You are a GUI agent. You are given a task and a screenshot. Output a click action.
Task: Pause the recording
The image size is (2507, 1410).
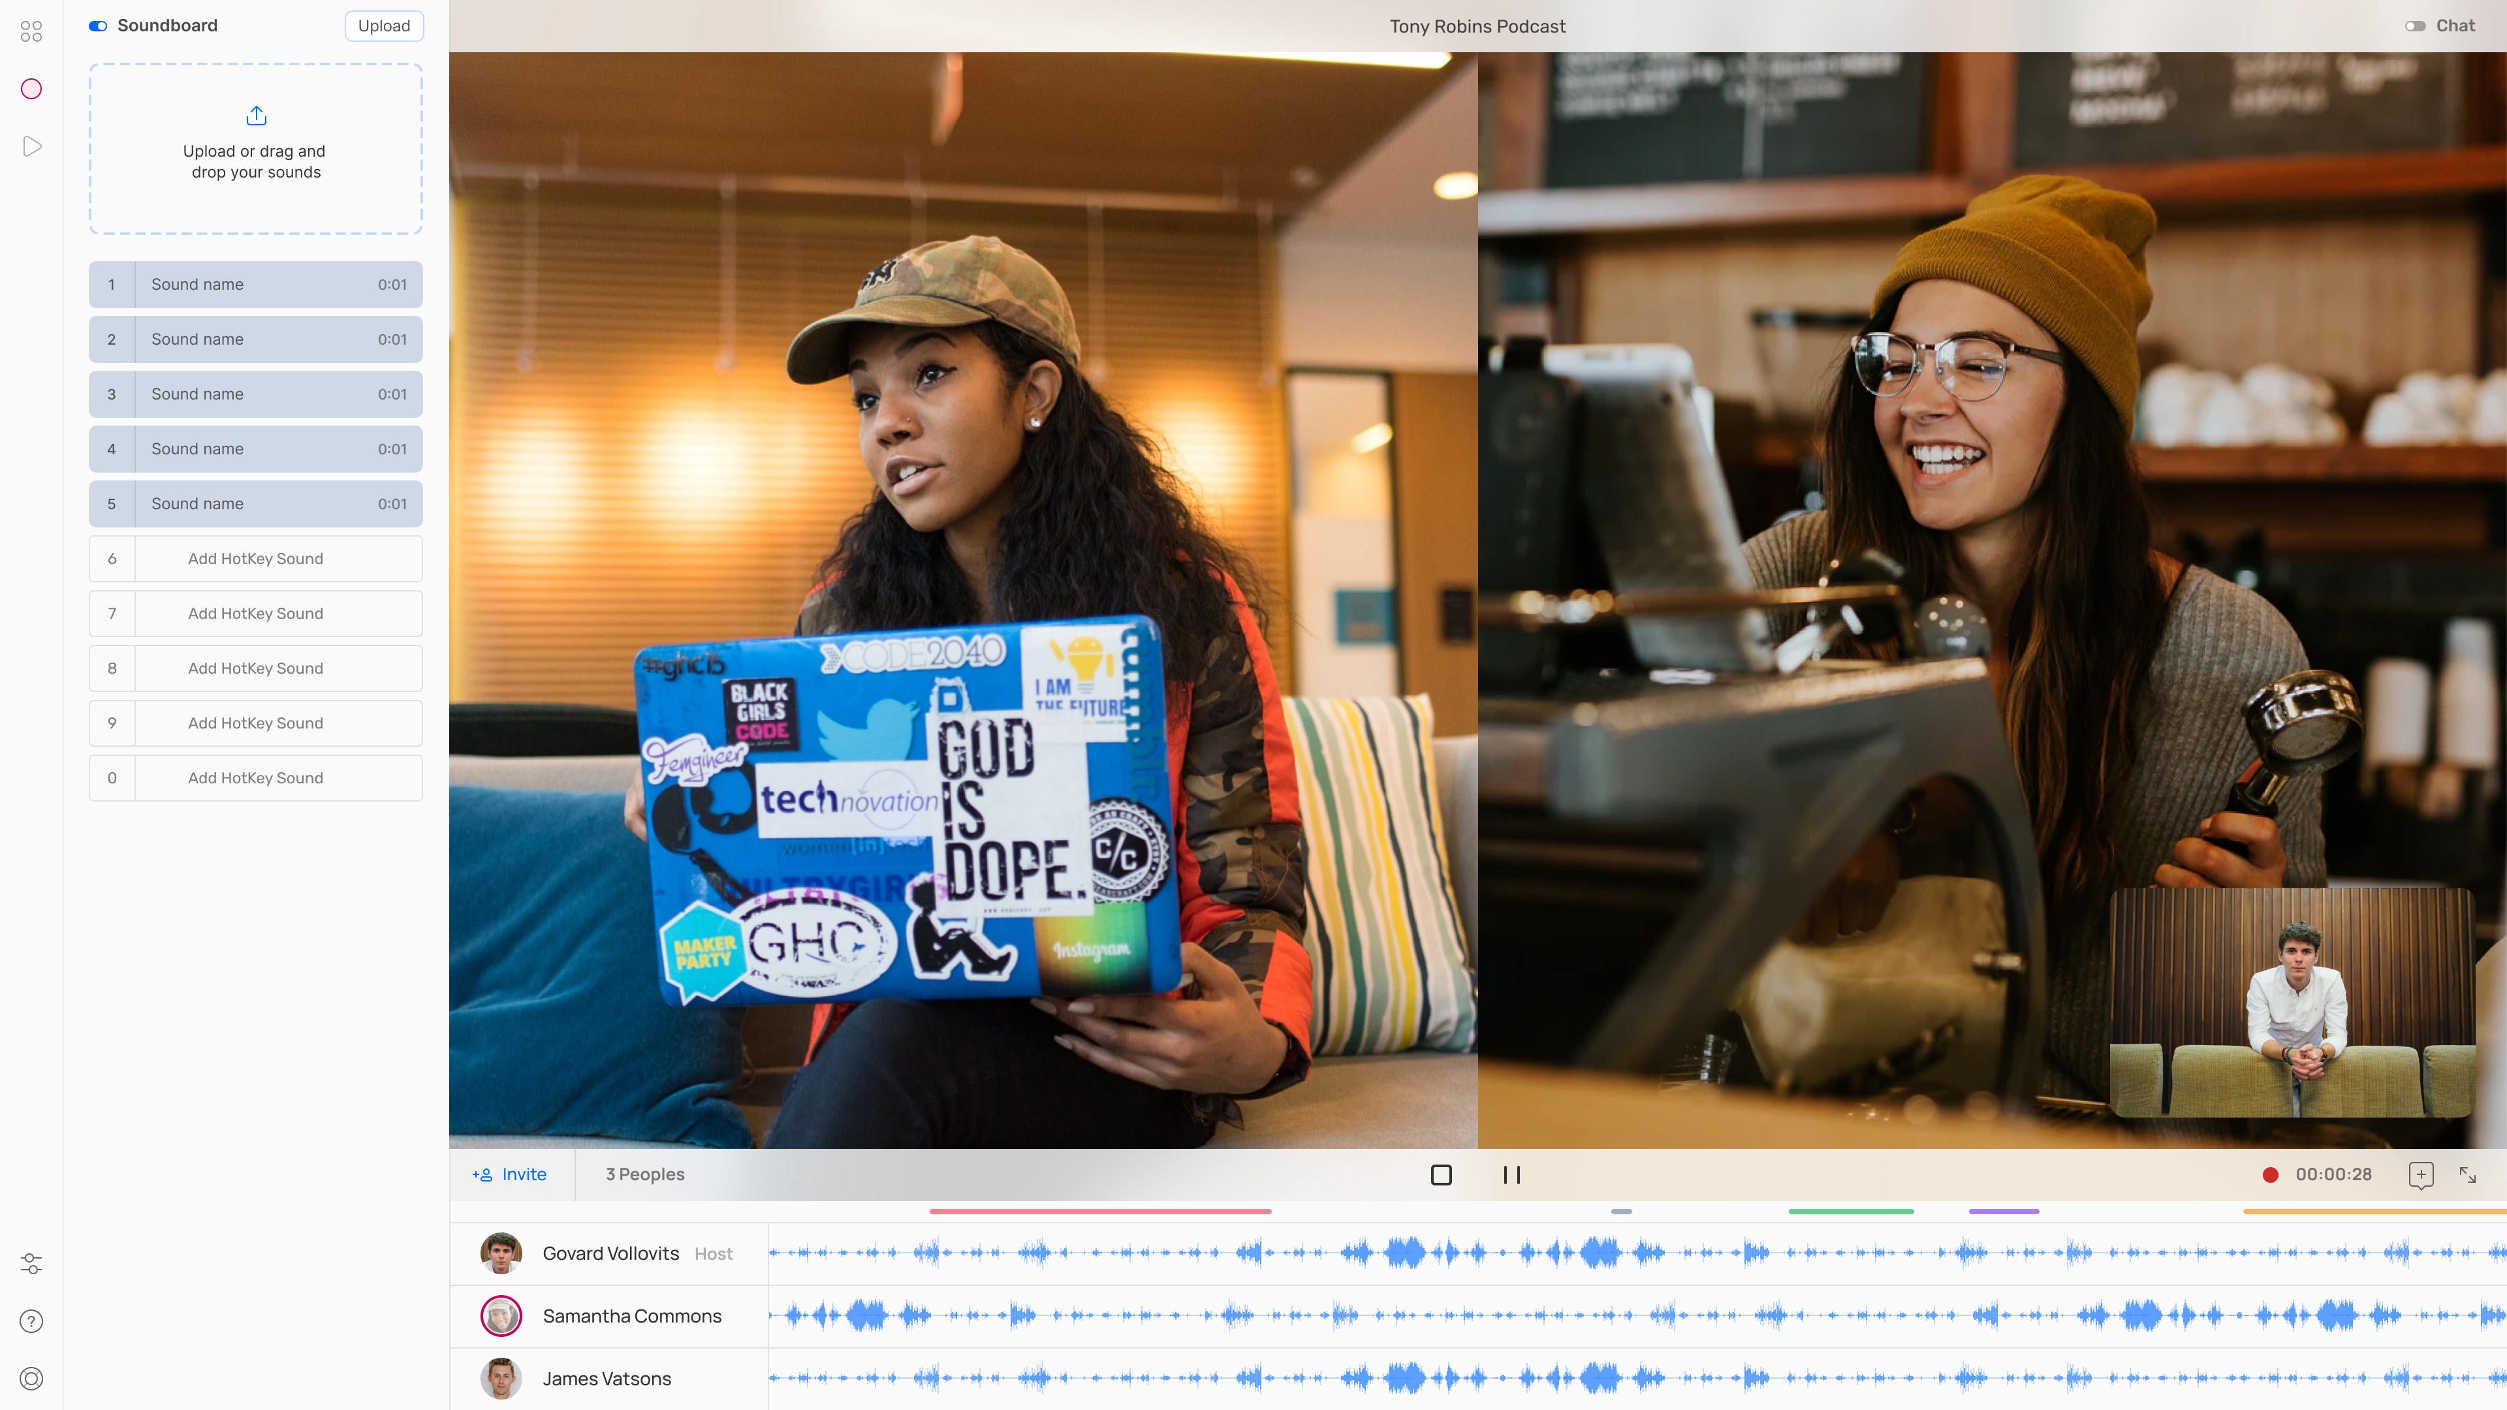[1511, 1174]
